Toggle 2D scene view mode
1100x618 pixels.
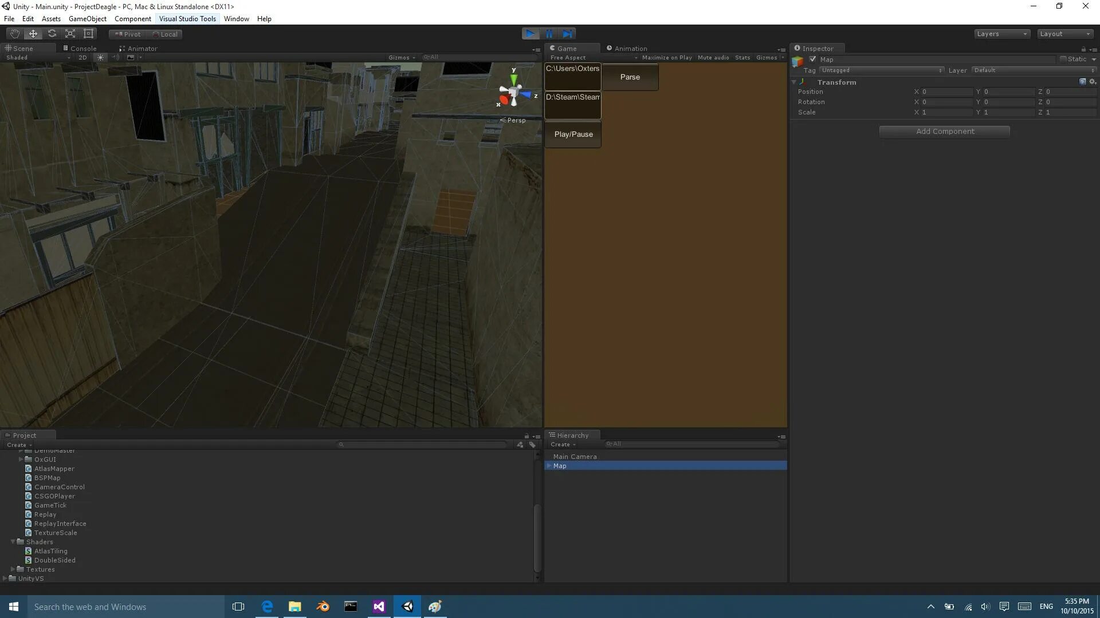coord(82,57)
